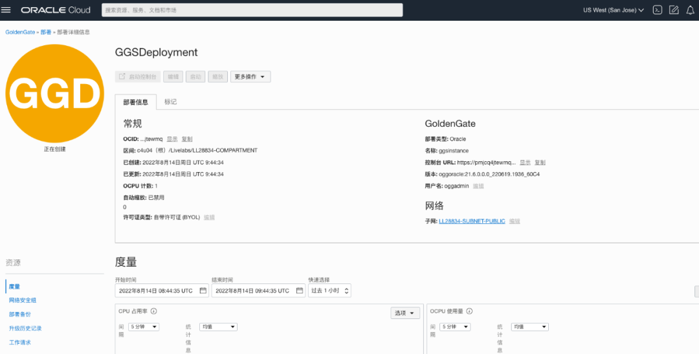Change CPU chart interval 5 分钟 dropdown
The width and height of the screenshot is (699, 354).
point(144,327)
